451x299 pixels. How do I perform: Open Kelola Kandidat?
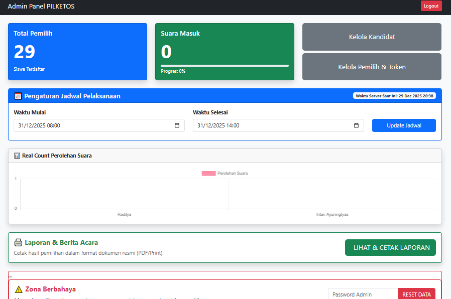pos(372,37)
